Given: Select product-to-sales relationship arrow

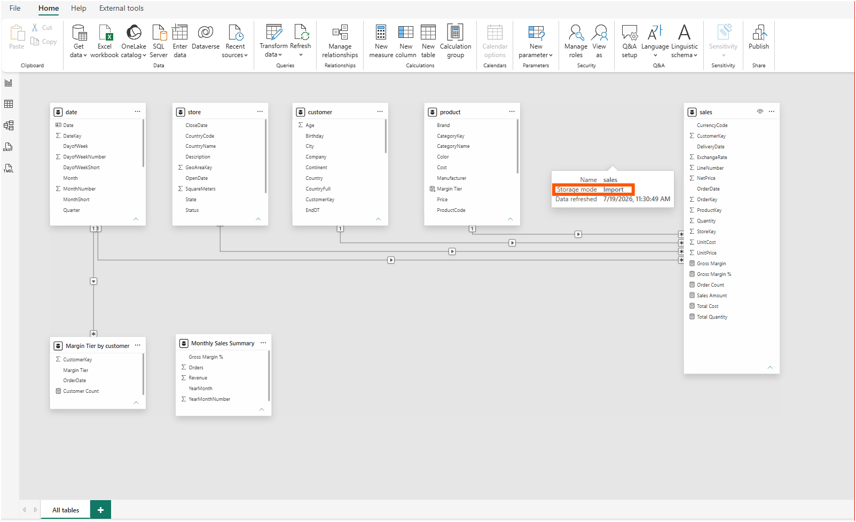Looking at the screenshot, I should click(578, 234).
